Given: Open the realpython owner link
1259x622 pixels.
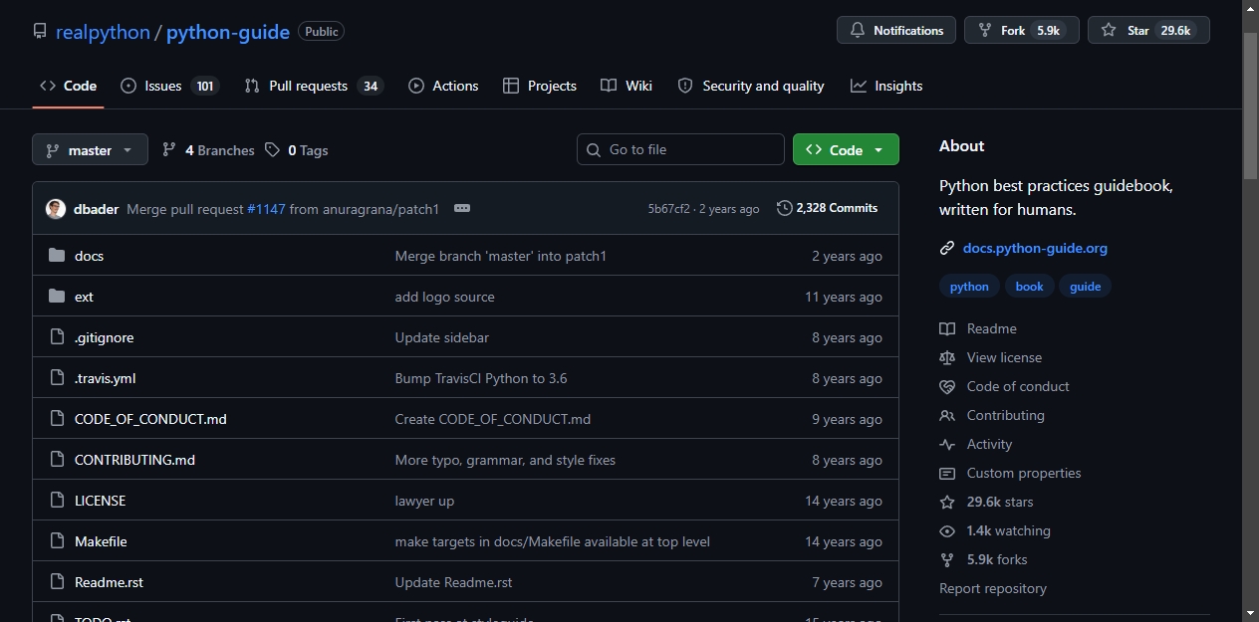Looking at the screenshot, I should tap(103, 32).
